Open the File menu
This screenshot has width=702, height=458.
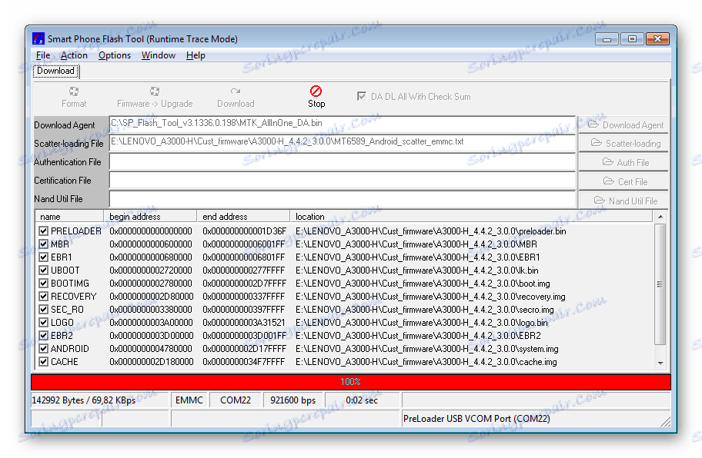pos(43,55)
